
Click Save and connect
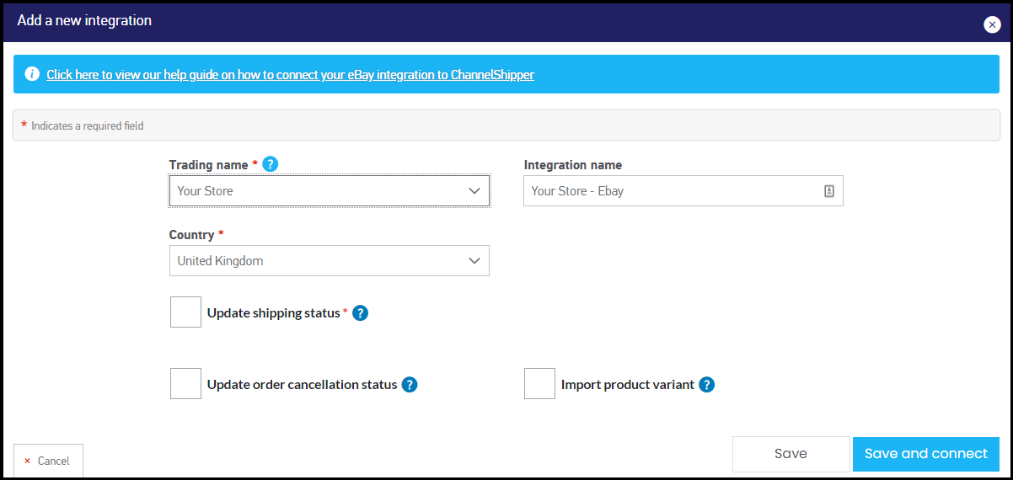pyautogui.click(x=926, y=454)
